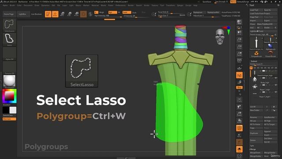Image resolution: width=282 pixels, height=159 pixels.
Task: Open the Alpha Off selector
Action: [x=9, y=53]
